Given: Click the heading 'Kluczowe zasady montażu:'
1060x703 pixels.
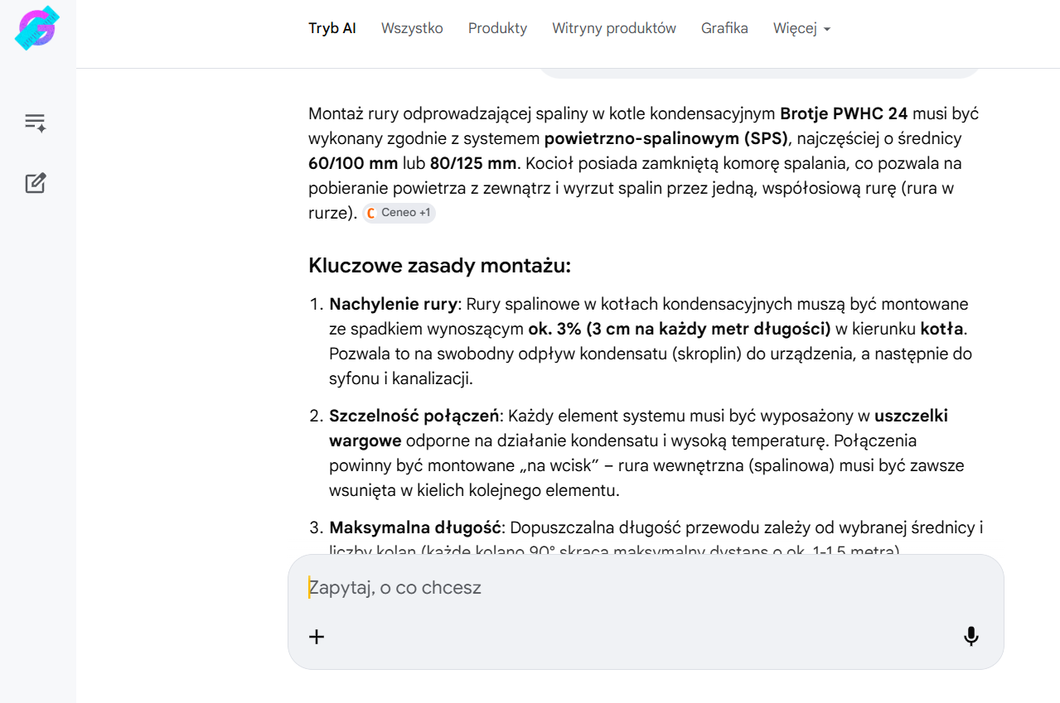Looking at the screenshot, I should click(439, 266).
